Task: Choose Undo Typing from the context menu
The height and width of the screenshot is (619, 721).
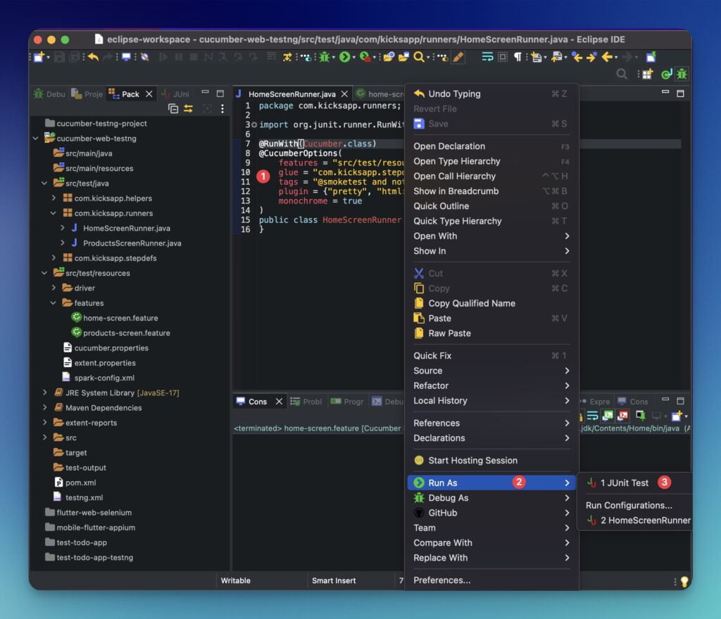Action: (491, 94)
